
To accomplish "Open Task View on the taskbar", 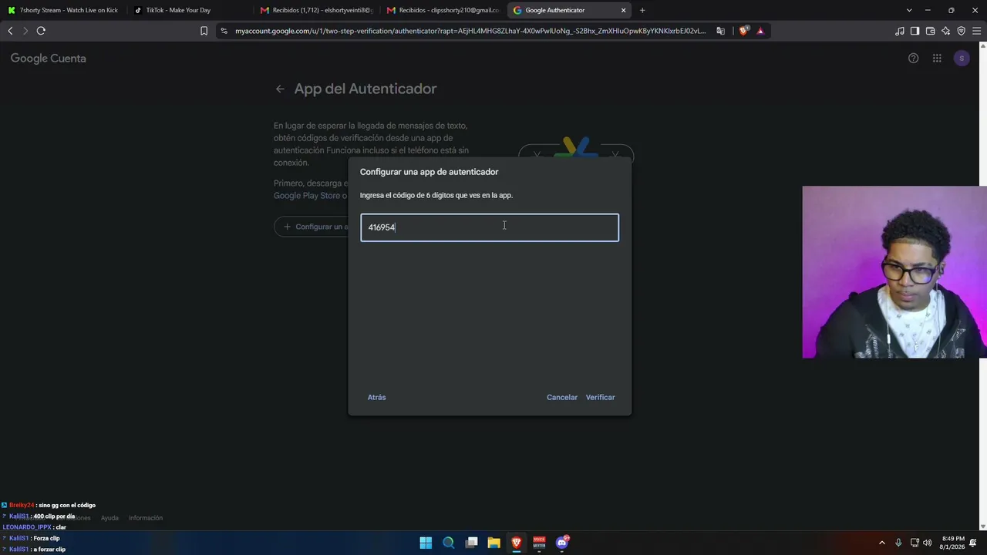I will (x=471, y=543).
